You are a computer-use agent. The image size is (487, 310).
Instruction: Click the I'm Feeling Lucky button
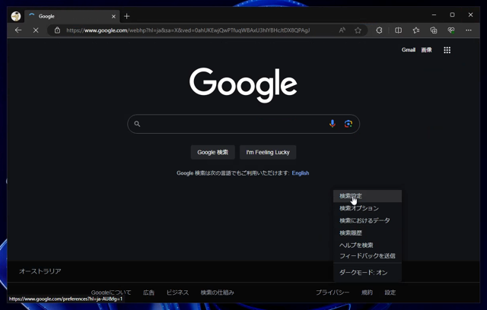click(x=268, y=152)
